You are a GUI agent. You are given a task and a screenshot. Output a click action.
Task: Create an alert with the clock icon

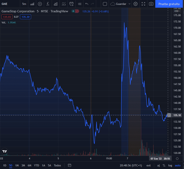72,4
